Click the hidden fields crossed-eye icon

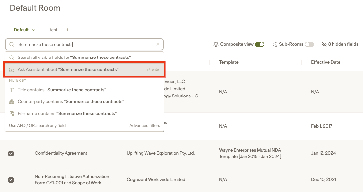[x=324, y=44]
